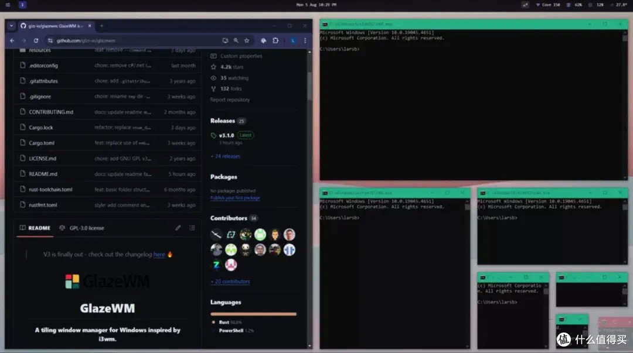Click the top-right large cmd window title icon

[x=325, y=24]
